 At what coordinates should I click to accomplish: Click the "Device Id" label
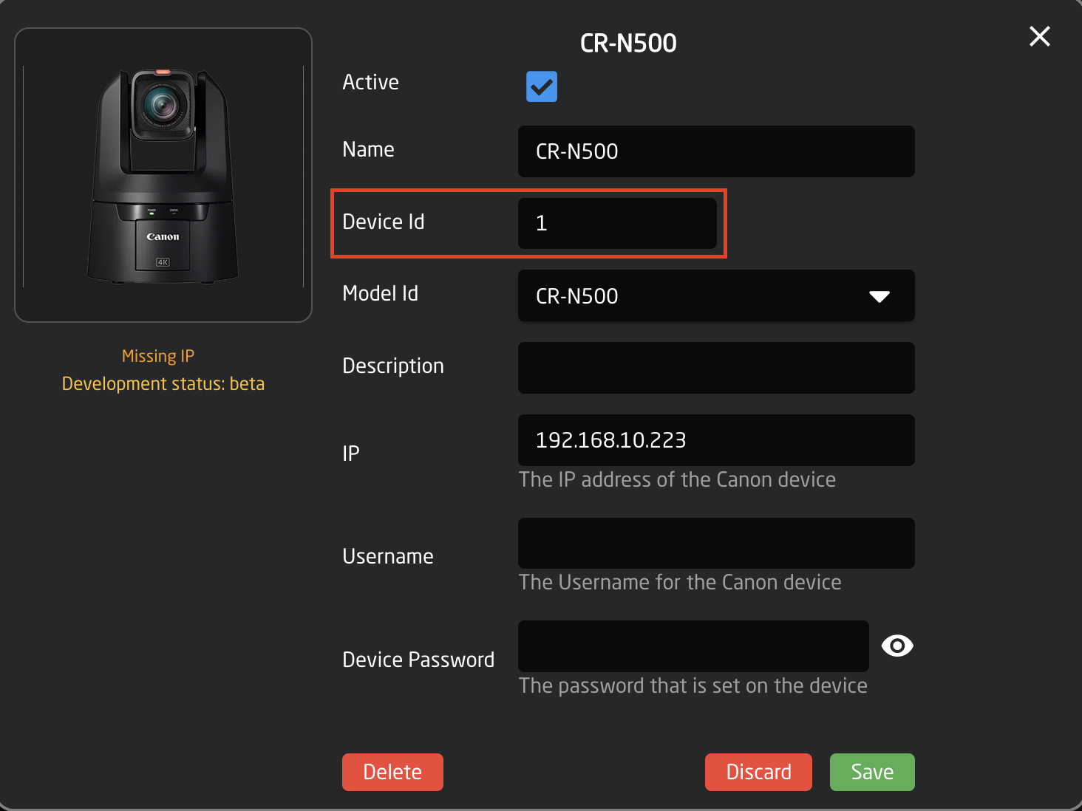(383, 222)
